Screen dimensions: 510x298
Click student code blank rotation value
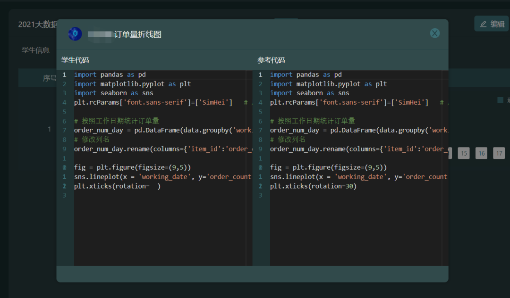tap(153, 186)
